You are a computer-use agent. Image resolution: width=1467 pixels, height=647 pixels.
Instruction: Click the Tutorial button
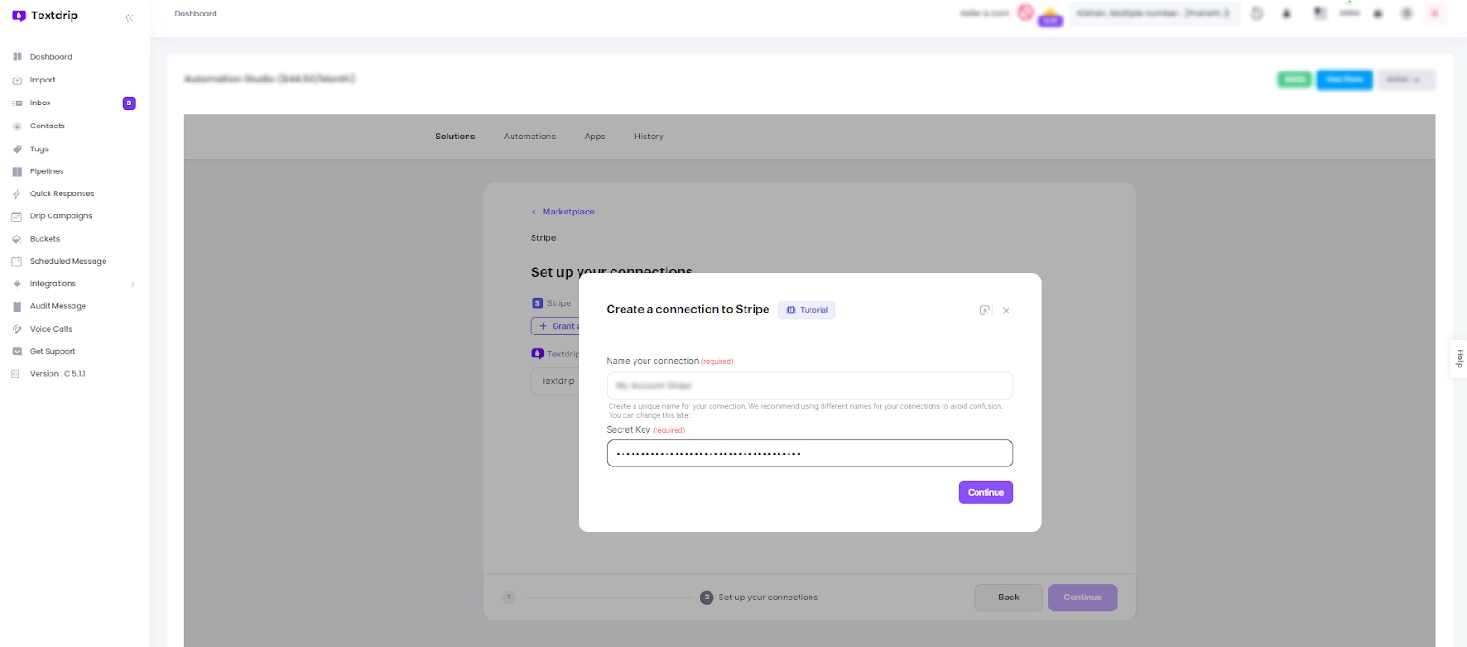[x=807, y=310]
